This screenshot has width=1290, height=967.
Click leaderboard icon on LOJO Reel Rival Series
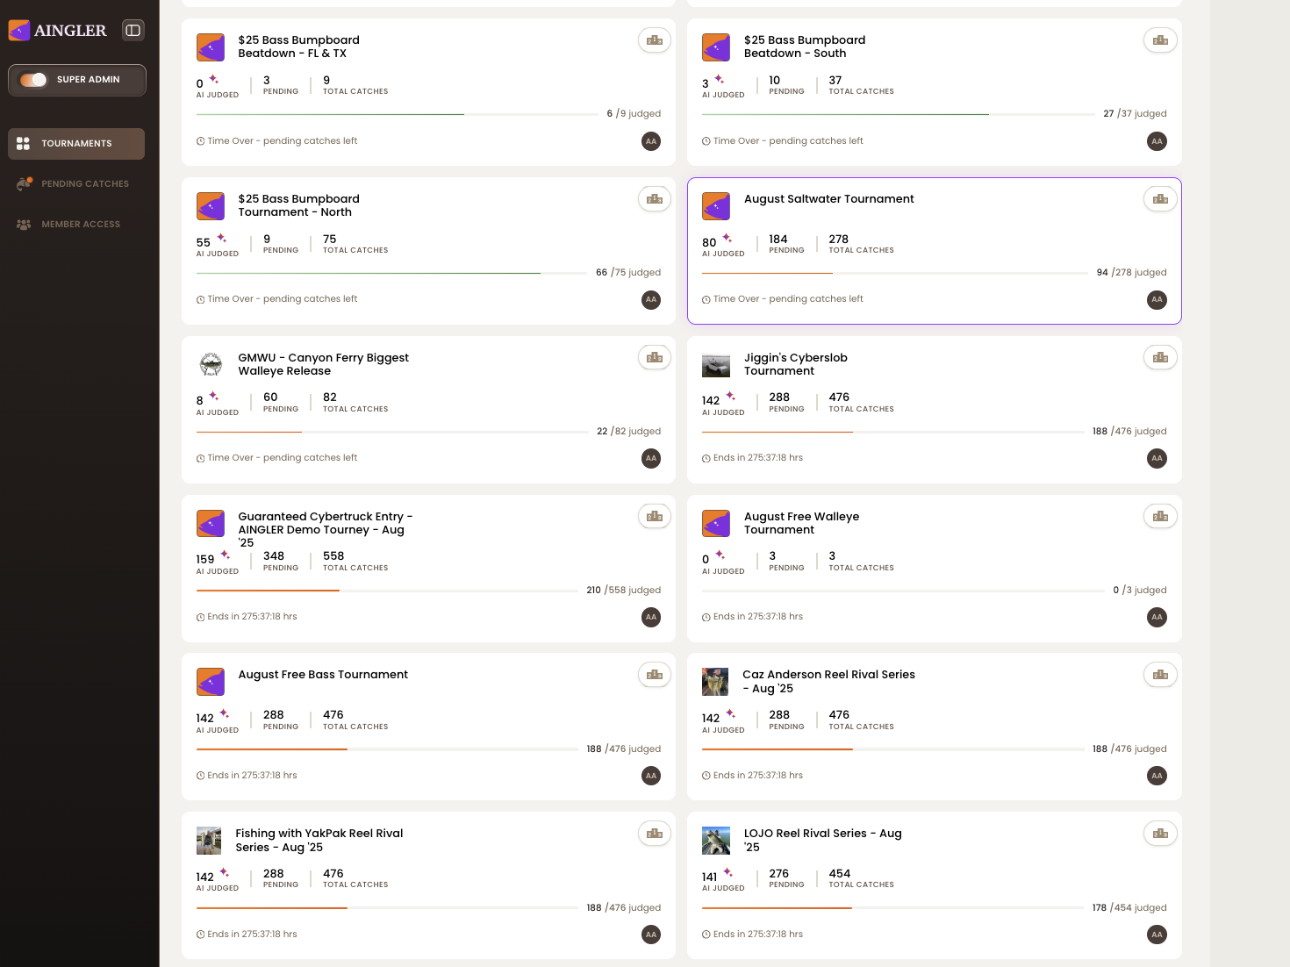point(1160,834)
